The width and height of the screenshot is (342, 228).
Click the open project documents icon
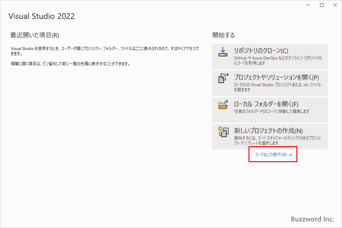click(x=223, y=79)
